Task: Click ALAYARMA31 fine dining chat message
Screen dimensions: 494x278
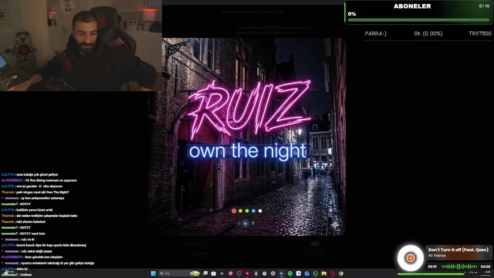Action: [x=39, y=180]
